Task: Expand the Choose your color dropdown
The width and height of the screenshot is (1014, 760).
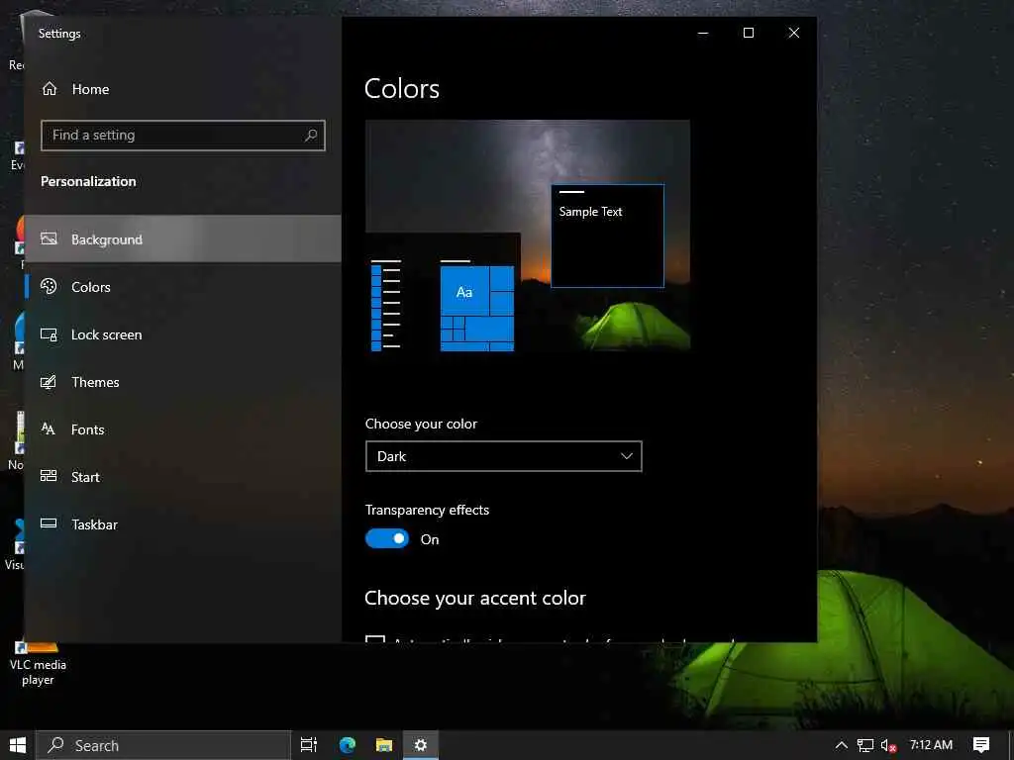Action: click(x=504, y=456)
